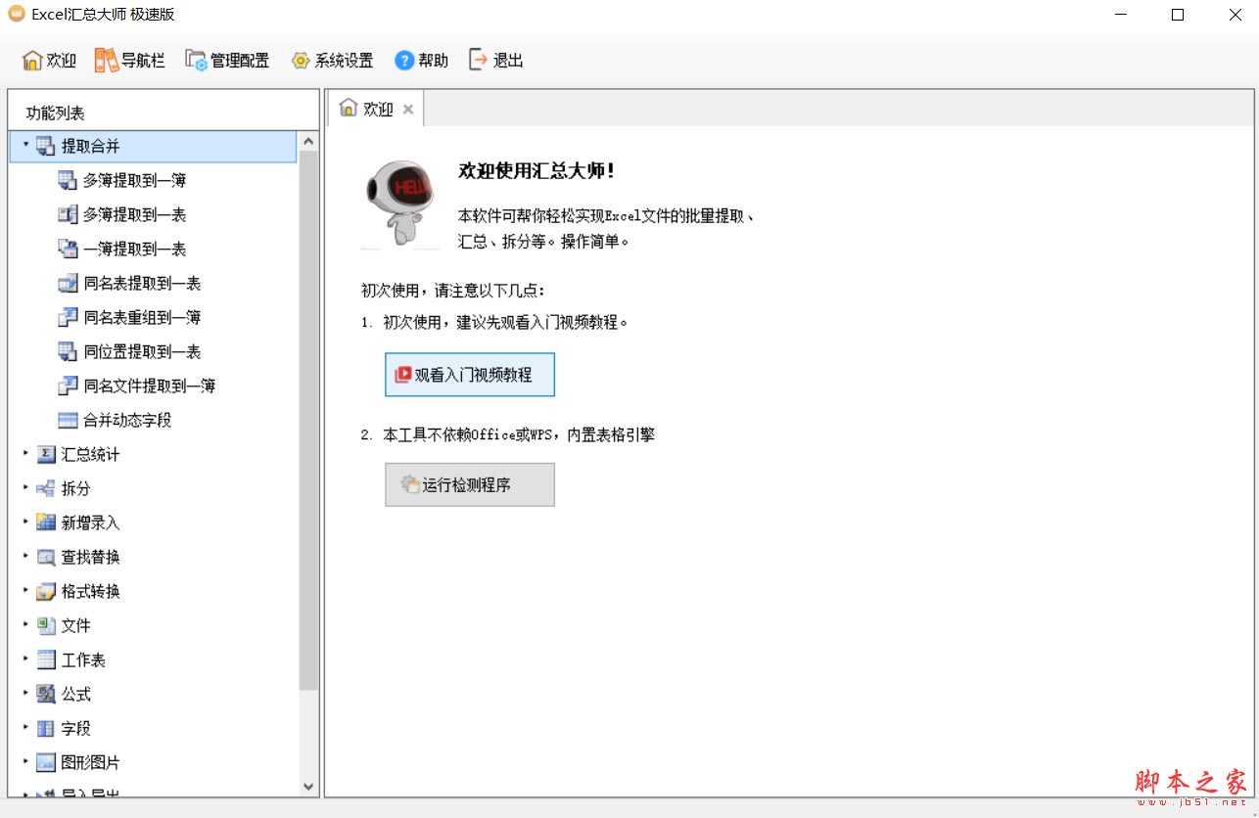Click the 提取合并 category icon
This screenshot has width=1259, height=818.
[46, 147]
